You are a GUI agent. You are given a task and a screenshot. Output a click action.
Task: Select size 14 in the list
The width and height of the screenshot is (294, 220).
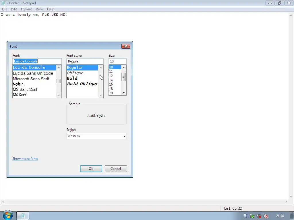click(x=115, y=80)
